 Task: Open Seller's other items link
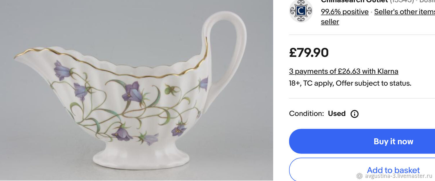tap(405, 12)
